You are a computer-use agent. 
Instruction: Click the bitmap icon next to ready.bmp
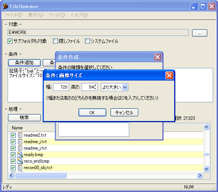point(20,155)
